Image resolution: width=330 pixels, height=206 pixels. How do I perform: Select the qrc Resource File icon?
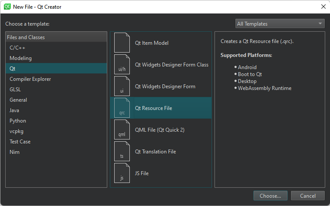coord(122,108)
